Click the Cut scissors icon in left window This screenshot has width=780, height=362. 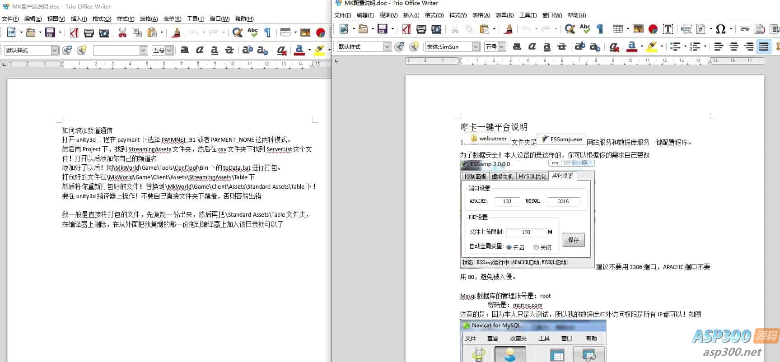click(122, 32)
